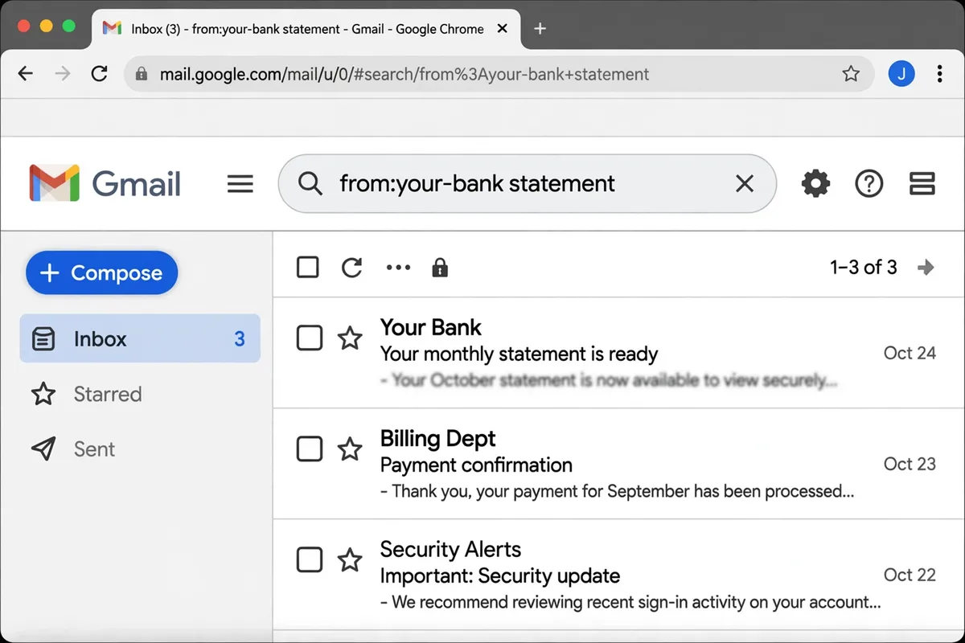Click browser Forward arrow
Viewport: 965px width, 643px height.
(x=62, y=74)
